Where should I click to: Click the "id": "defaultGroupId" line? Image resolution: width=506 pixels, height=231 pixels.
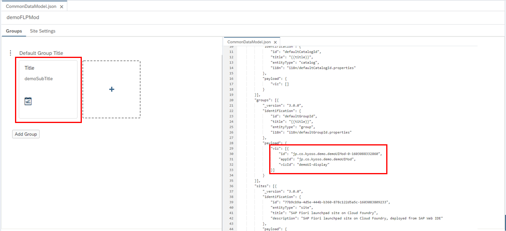[295, 116]
